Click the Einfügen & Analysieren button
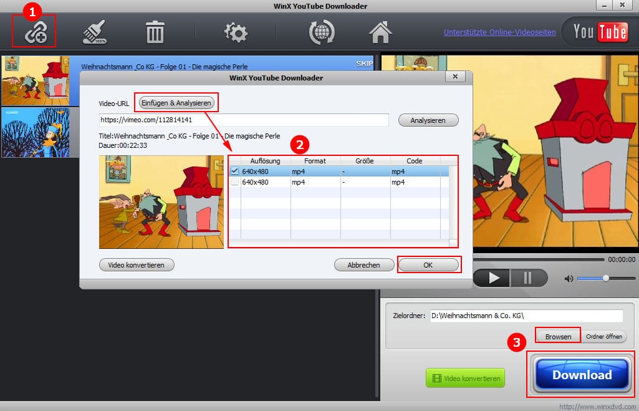The image size is (639, 411). (176, 103)
